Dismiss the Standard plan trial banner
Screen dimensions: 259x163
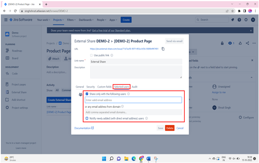click(251, 31)
